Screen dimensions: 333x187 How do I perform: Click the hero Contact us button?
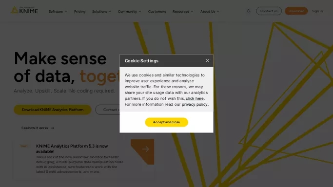107,110
